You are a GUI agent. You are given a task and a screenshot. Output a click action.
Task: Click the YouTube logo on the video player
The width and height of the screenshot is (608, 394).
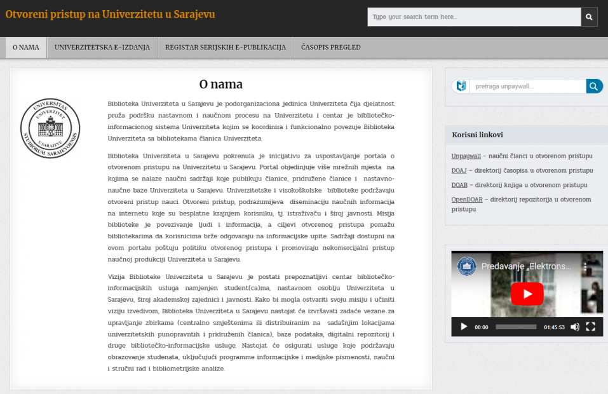point(526,294)
